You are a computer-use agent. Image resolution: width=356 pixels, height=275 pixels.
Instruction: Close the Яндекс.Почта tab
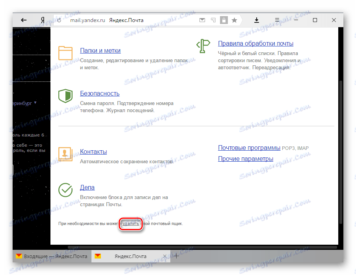coord(165,256)
